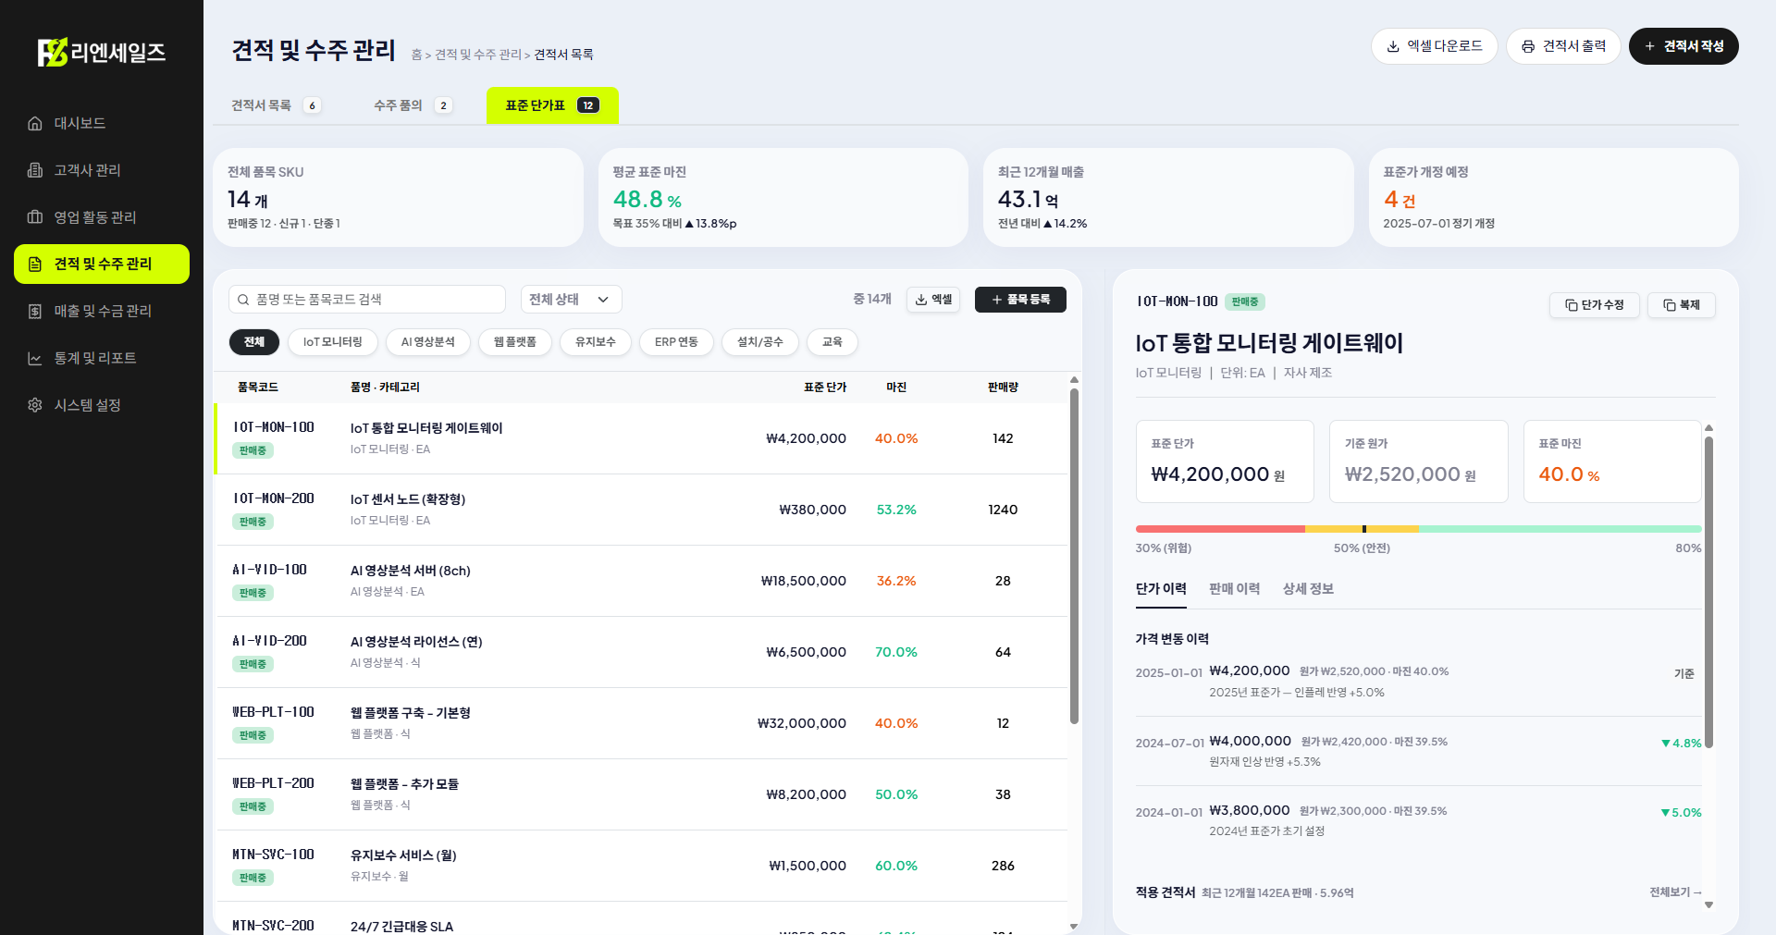The image size is (1776, 935).
Task: Open the 판매 이력 detail tab
Action: [x=1235, y=589]
